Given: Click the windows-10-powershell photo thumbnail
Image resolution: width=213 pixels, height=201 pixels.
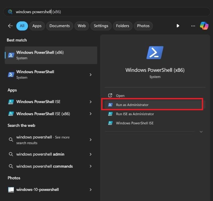Looking at the screenshot, I should pos(11,190).
